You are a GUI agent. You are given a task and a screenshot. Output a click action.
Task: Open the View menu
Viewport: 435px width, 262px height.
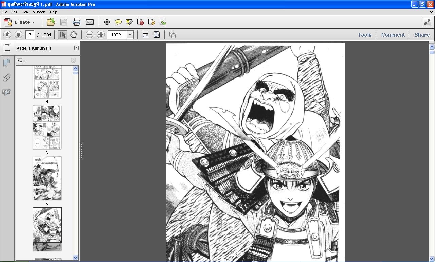pyautogui.click(x=25, y=12)
